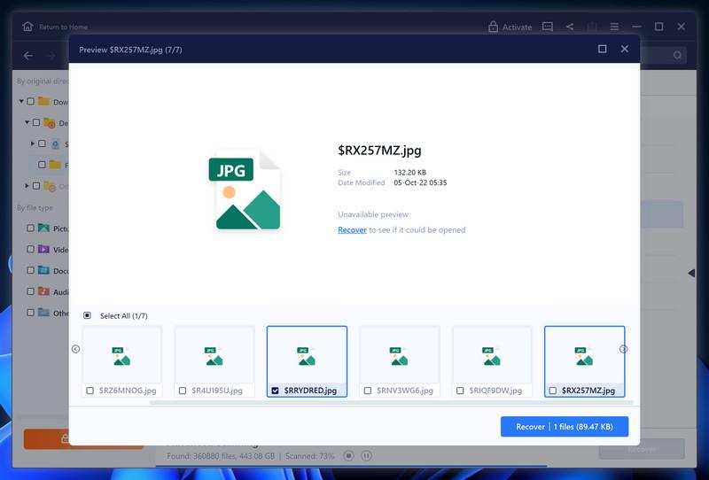Screen dimensions: 709x480
Task: Click the Audio file type icon
Action: (x=43, y=291)
